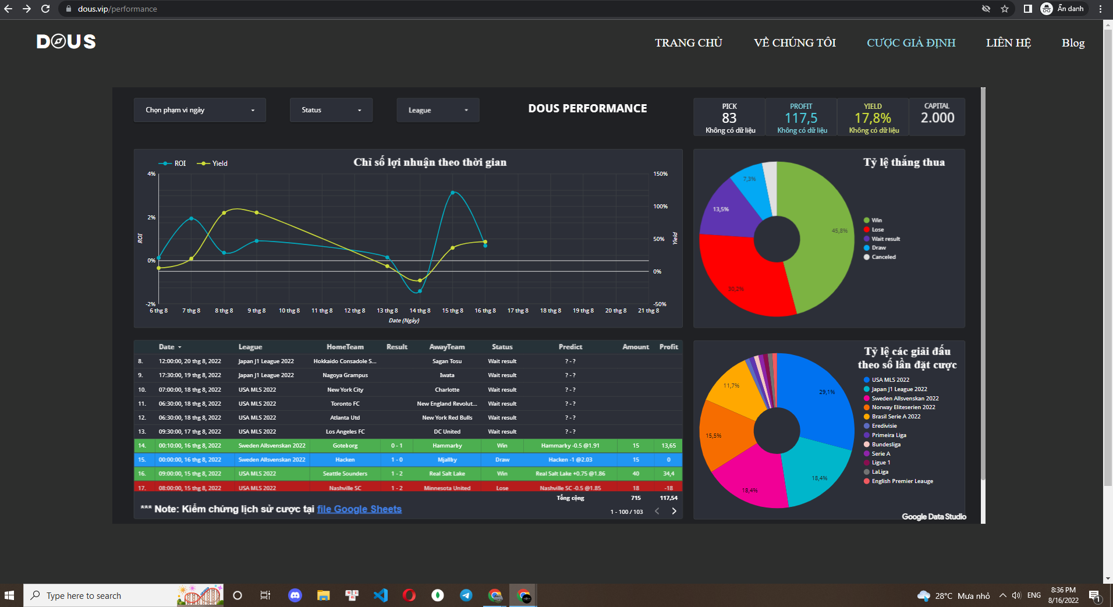Bookmark this page with the star icon
This screenshot has height=607, width=1113.
click(1004, 9)
